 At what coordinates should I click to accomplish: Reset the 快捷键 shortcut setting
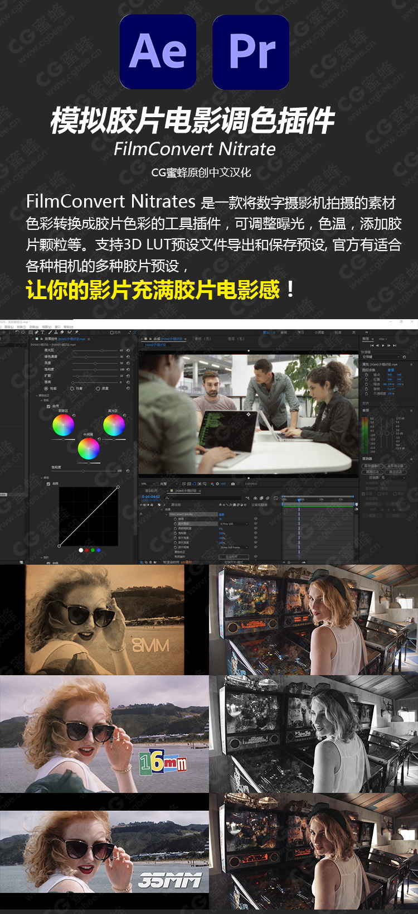[x=404, y=357]
